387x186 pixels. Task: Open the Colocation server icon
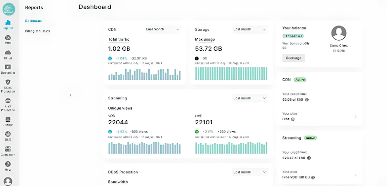coord(8,149)
